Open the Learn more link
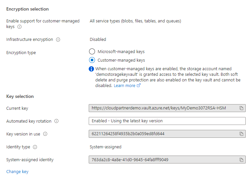The image size is (250, 177). pos(124,86)
